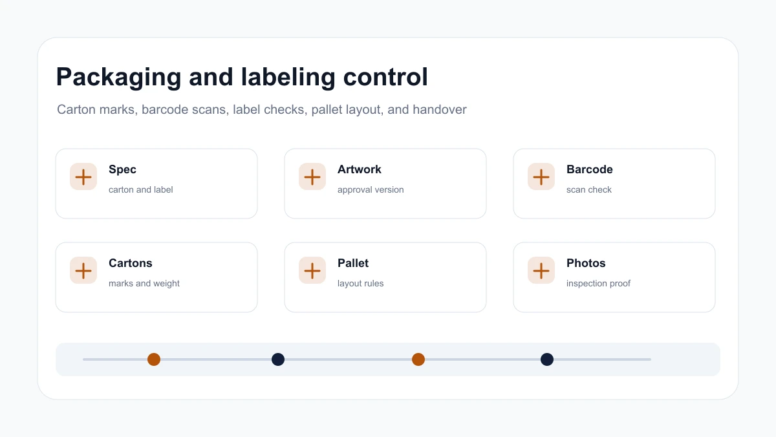Viewport: 776px width, 437px height.
Task: Click the 'inspection proof' subtitle under Photos
Action: pos(598,283)
